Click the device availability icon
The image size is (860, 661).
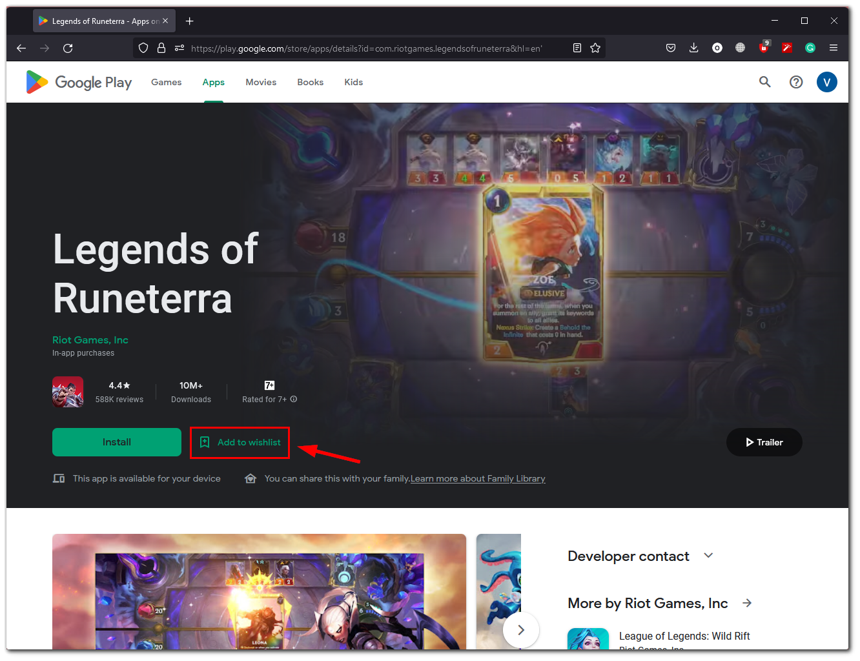click(59, 478)
